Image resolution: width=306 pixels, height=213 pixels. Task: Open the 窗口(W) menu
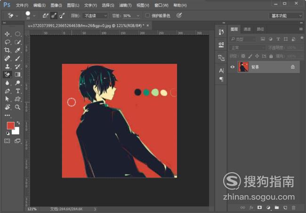pos(161,5)
